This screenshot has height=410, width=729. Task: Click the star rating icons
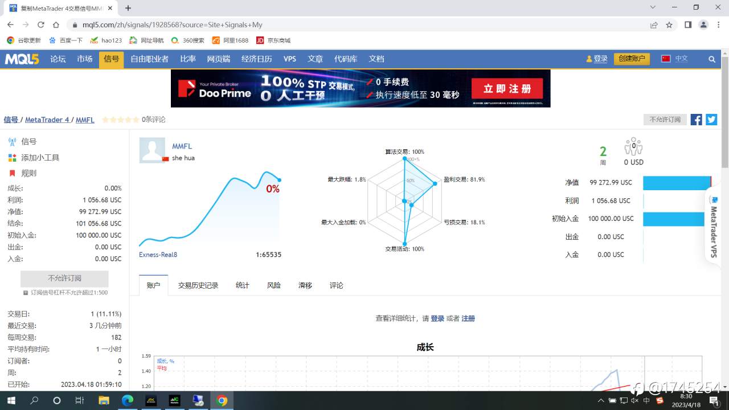pyautogui.click(x=120, y=120)
